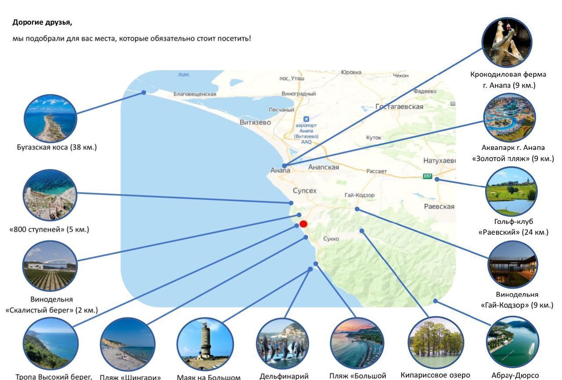Click the Crocodile farm circular photo
This screenshot has width=562, height=380.
pos(507,43)
